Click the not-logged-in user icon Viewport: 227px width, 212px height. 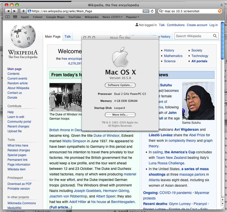[137, 25]
